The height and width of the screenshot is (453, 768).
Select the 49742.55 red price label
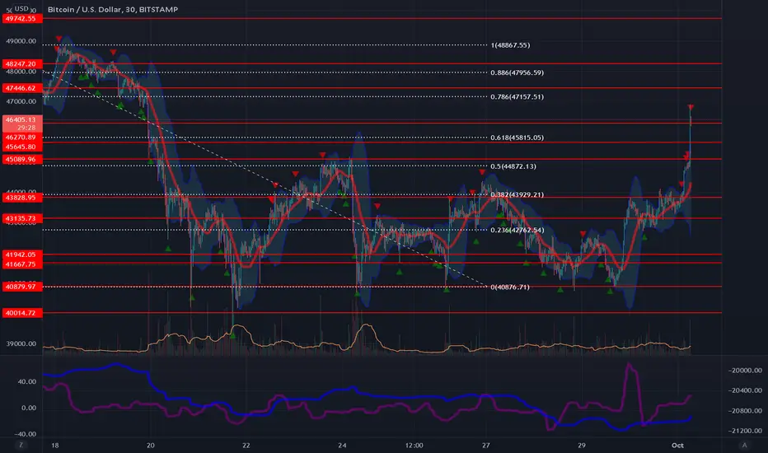pyautogui.click(x=22, y=19)
